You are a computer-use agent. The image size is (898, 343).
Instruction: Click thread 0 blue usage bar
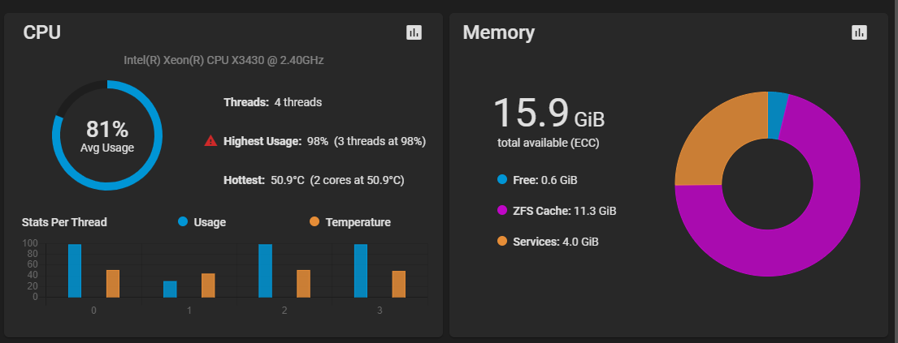click(x=75, y=271)
